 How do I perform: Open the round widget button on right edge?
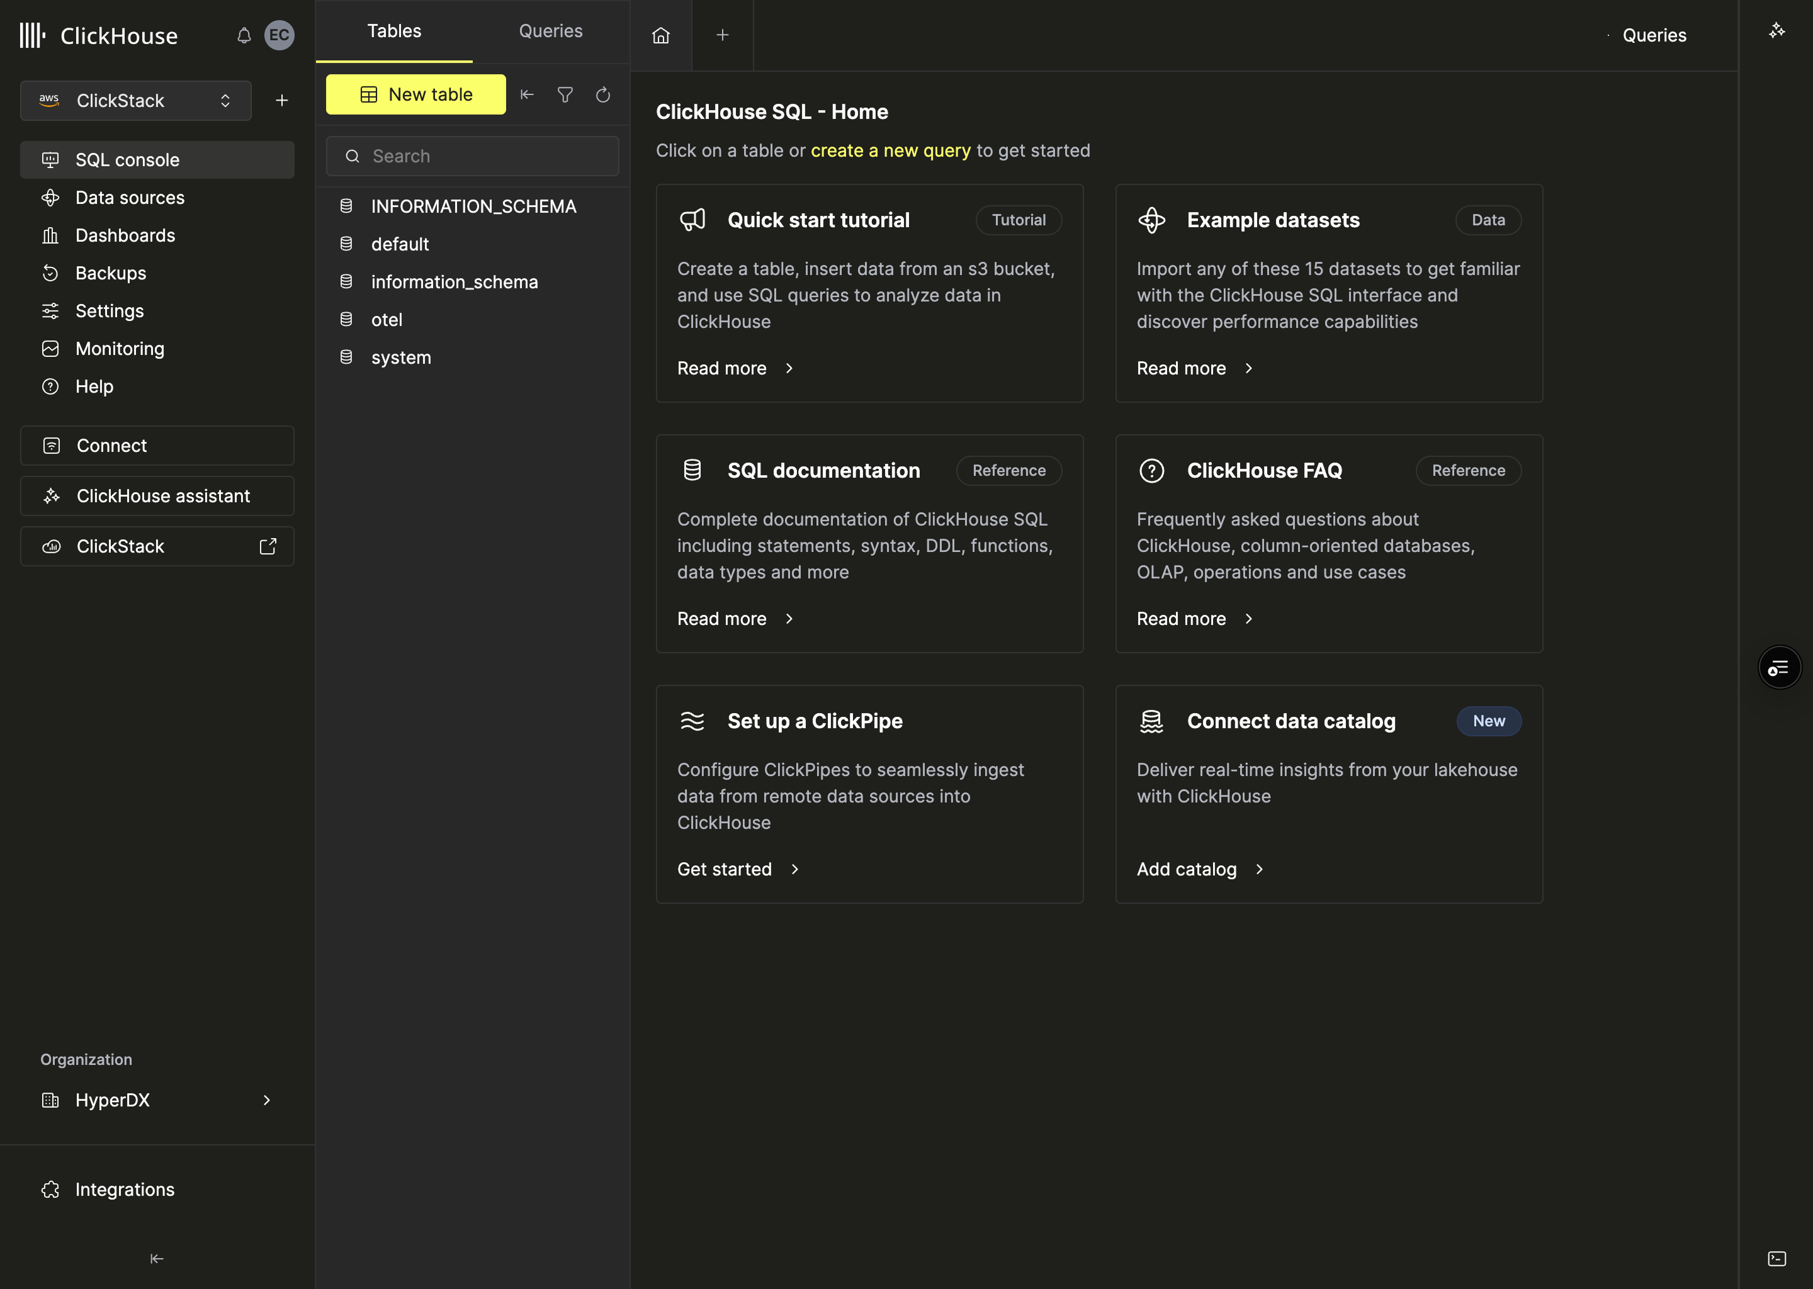point(1779,668)
